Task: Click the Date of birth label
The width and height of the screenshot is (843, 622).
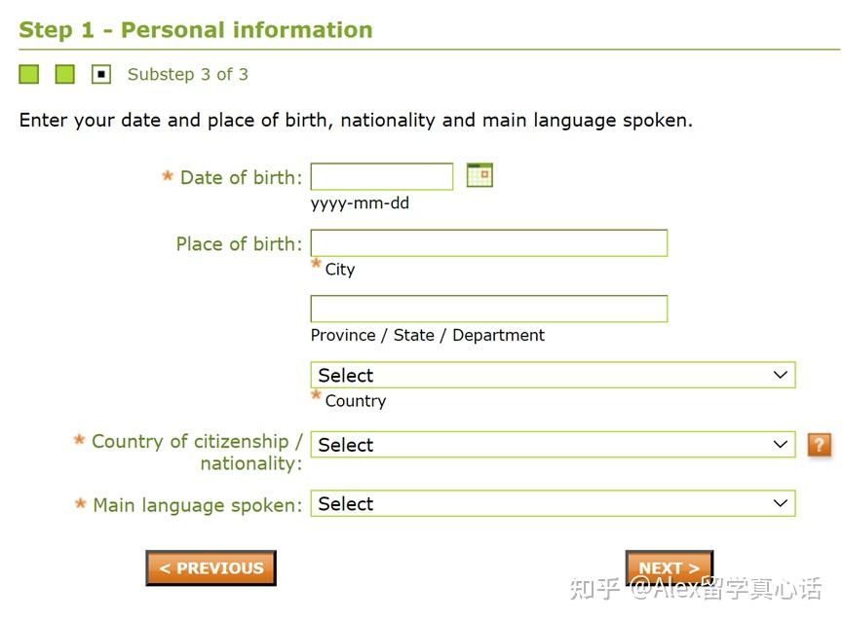Action: pyautogui.click(x=241, y=177)
